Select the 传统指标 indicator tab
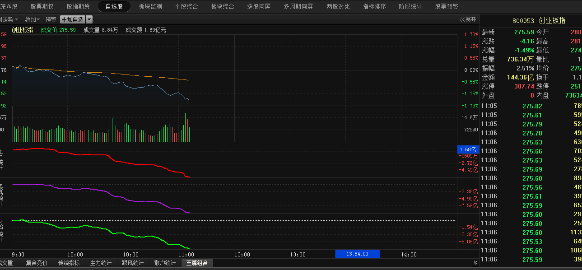This screenshot has width=582, height=270. click(x=69, y=263)
